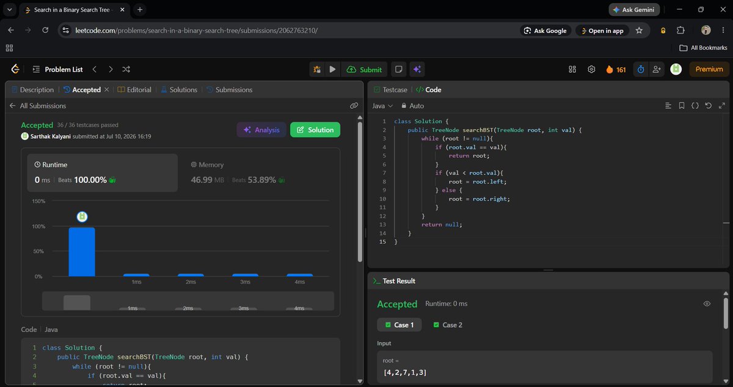The image size is (733, 387).
Task: Click the 2ms mark in the chart range slider
Action: 188,309
